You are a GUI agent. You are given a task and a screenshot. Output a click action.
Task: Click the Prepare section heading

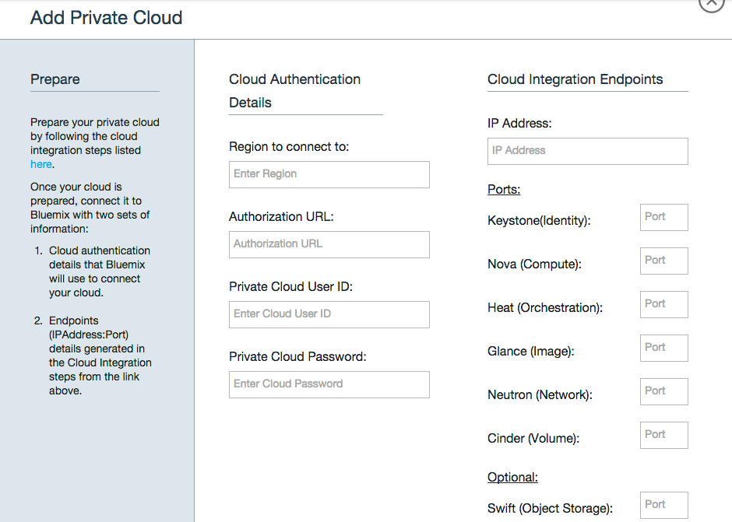click(55, 79)
